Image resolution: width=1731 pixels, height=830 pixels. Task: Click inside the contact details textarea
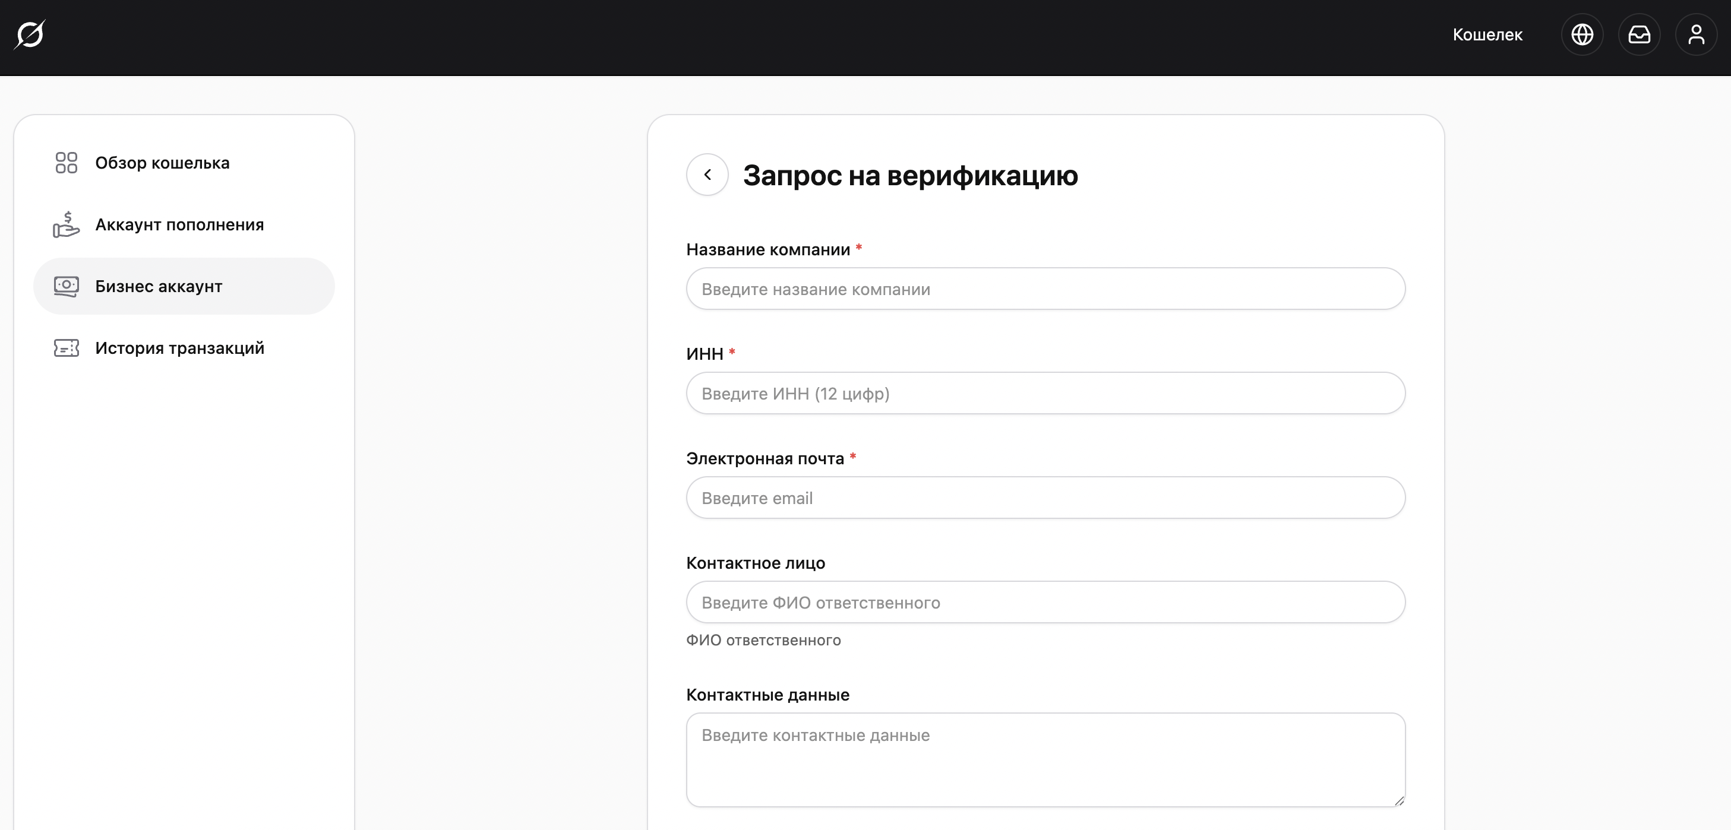coord(1045,759)
